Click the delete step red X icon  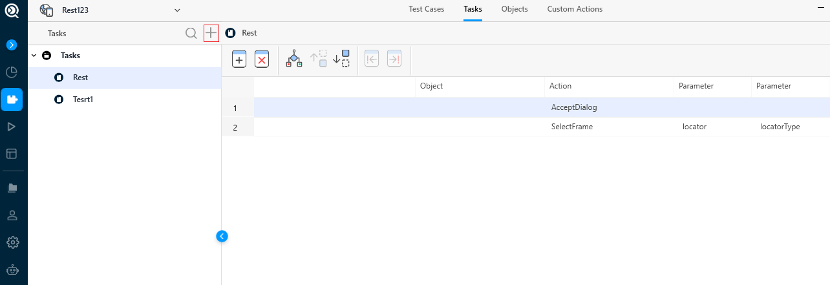(262, 59)
